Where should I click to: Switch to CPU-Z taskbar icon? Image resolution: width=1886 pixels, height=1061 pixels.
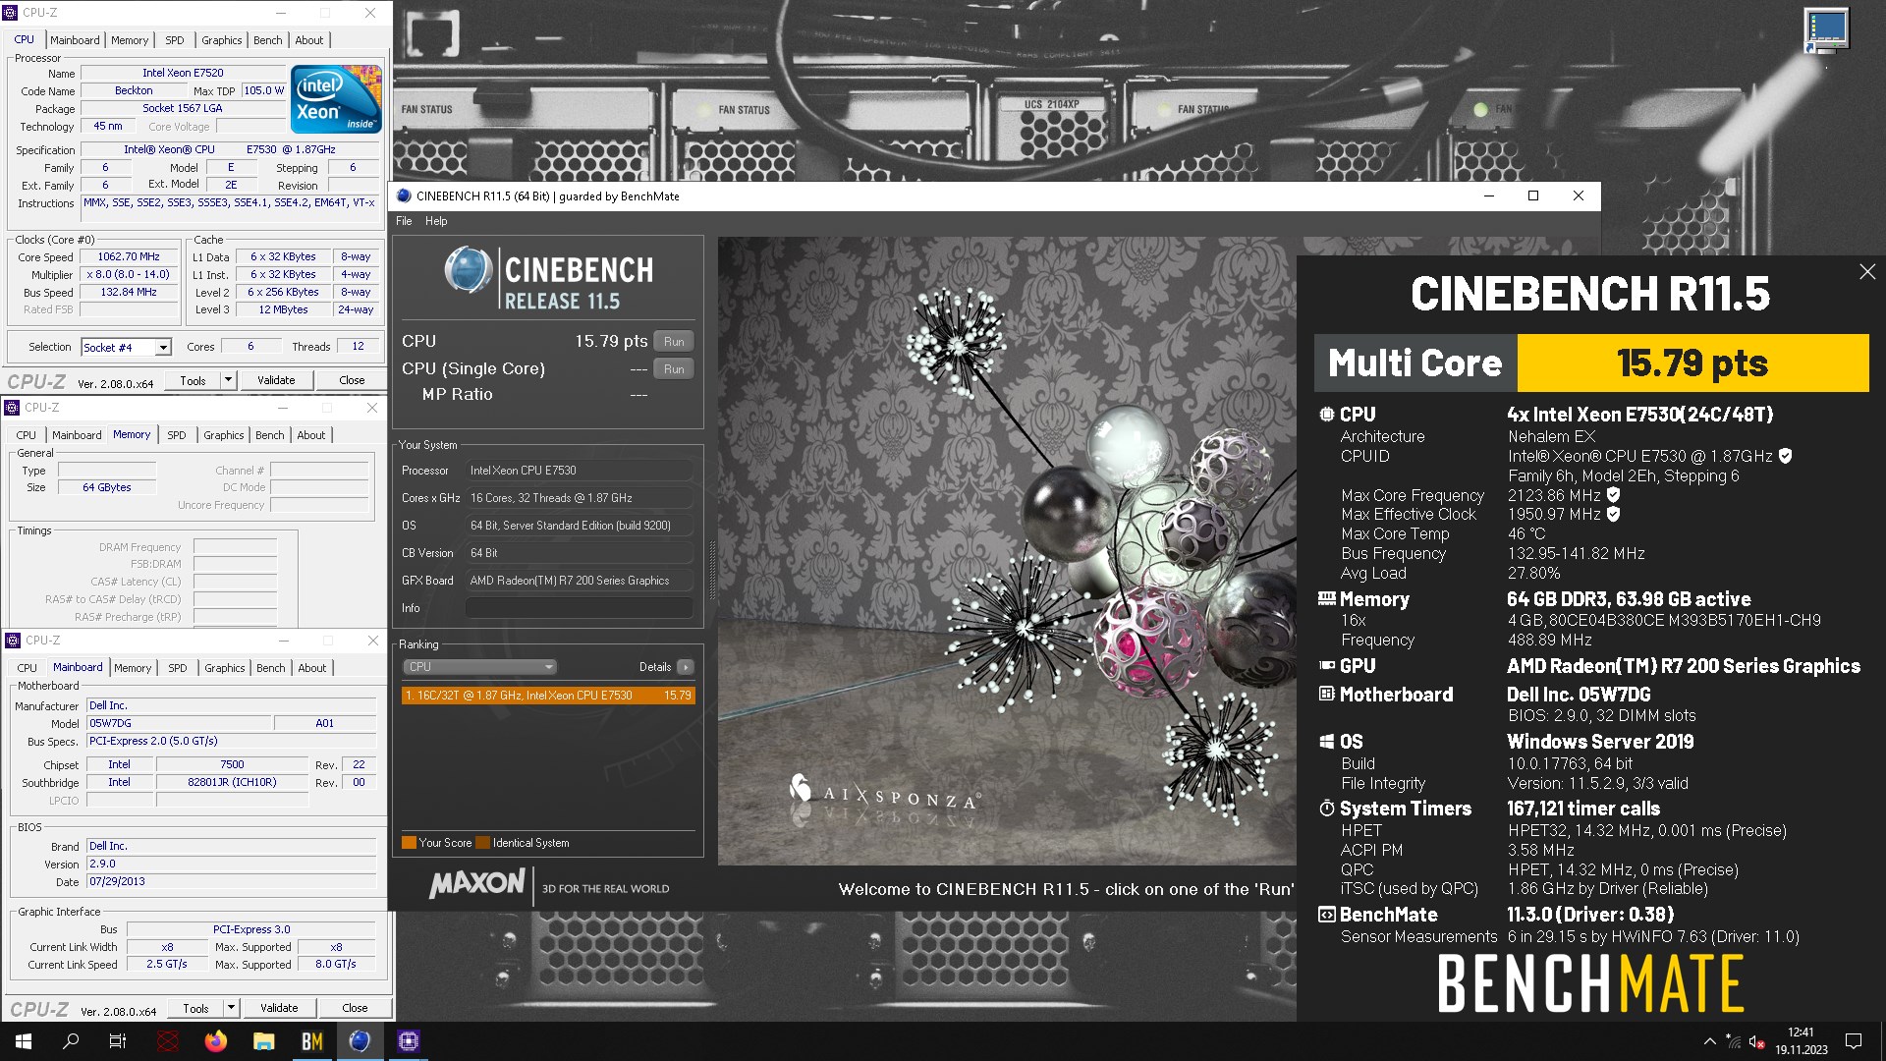point(409,1041)
